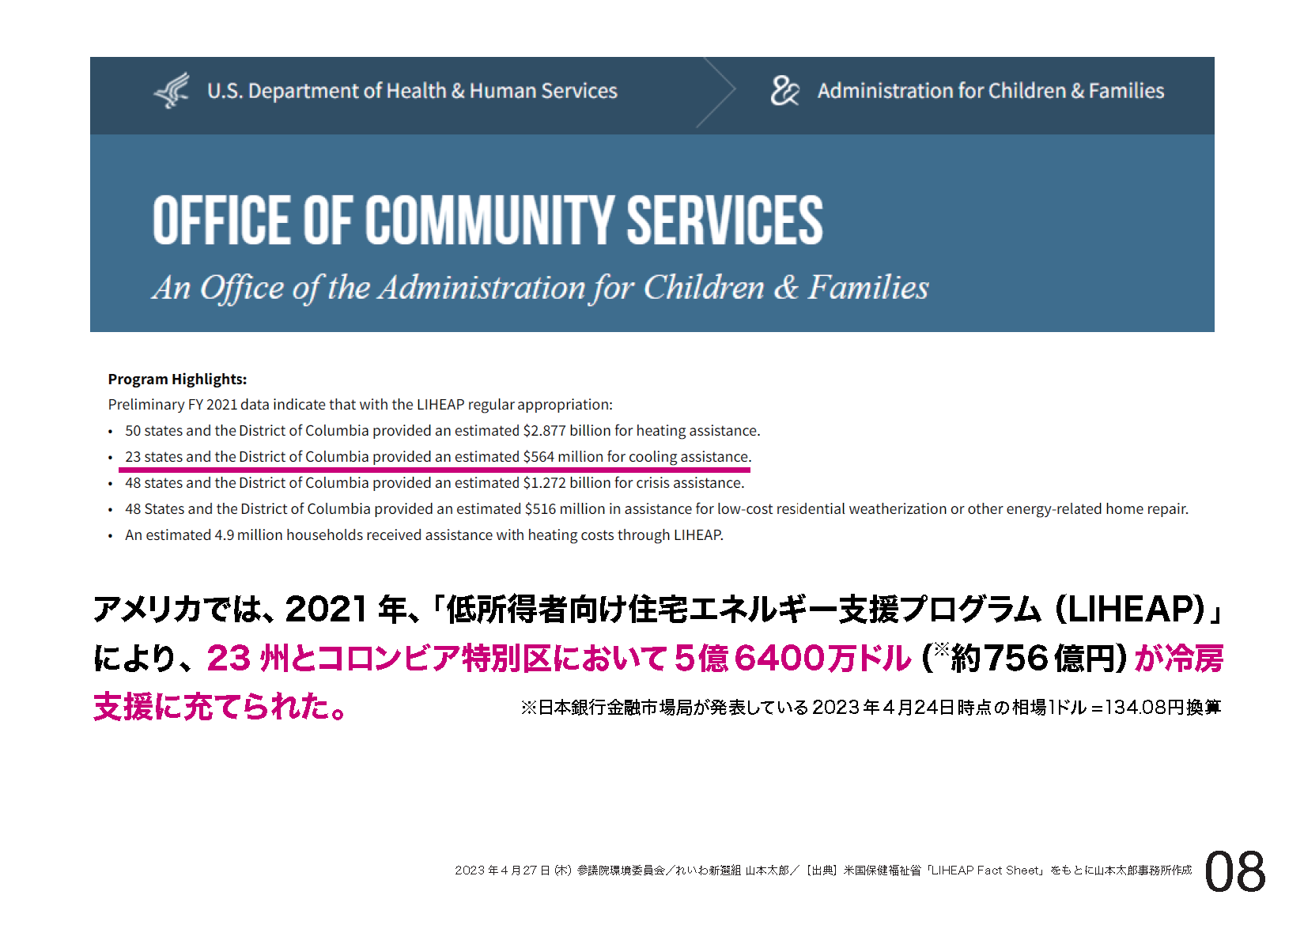The height and width of the screenshot is (929, 1304).
Task: Click the source citation footer text
Action: pos(822,870)
